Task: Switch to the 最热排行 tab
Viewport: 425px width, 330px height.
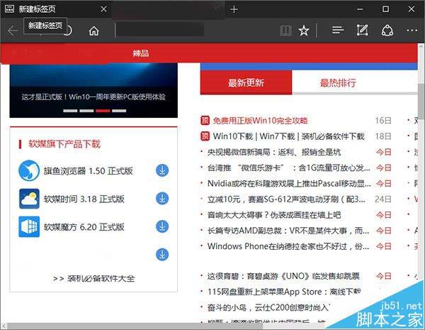Action: pyautogui.click(x=338, y=82)
